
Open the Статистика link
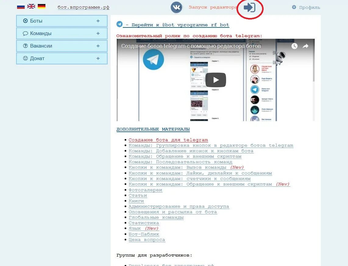[x=144, y=223]
